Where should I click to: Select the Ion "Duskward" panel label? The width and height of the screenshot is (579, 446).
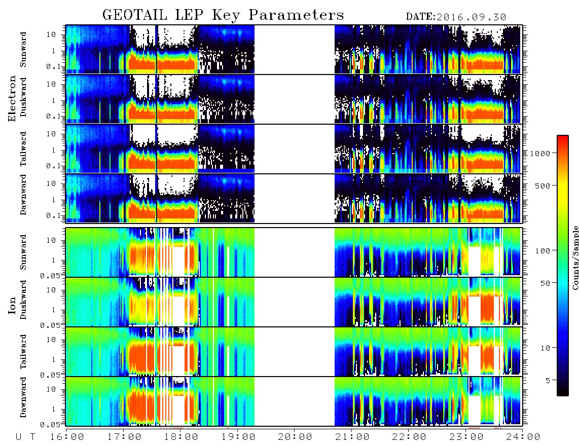(24, 300)
